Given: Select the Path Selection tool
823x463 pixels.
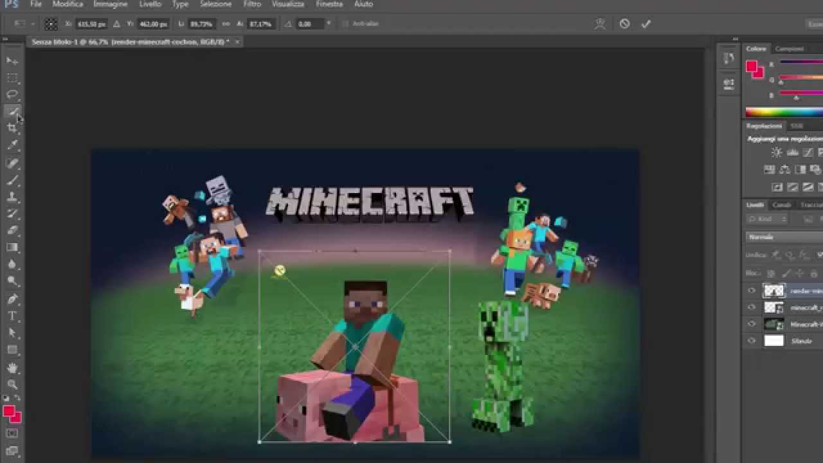Looking at the screenshot, I should (x=12, y=333).
